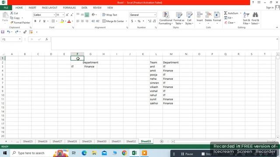Increase decimal places icon

(x=150, y=21)
